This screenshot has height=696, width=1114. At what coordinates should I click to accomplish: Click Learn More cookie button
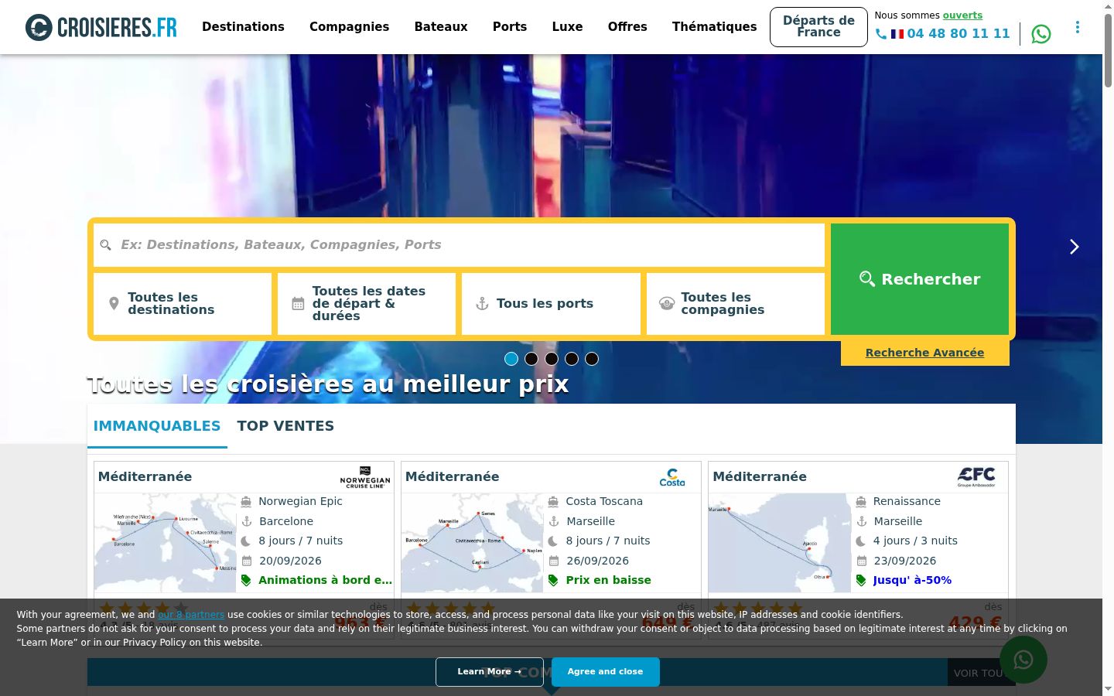[489, 672]
